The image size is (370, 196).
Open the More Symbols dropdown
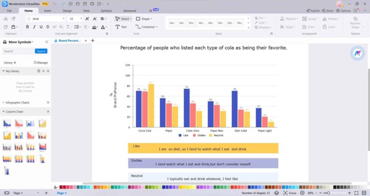[21, 42]
